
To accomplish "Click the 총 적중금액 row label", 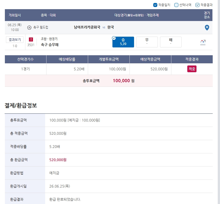I will pyautogui.click(x=19, y=133).
